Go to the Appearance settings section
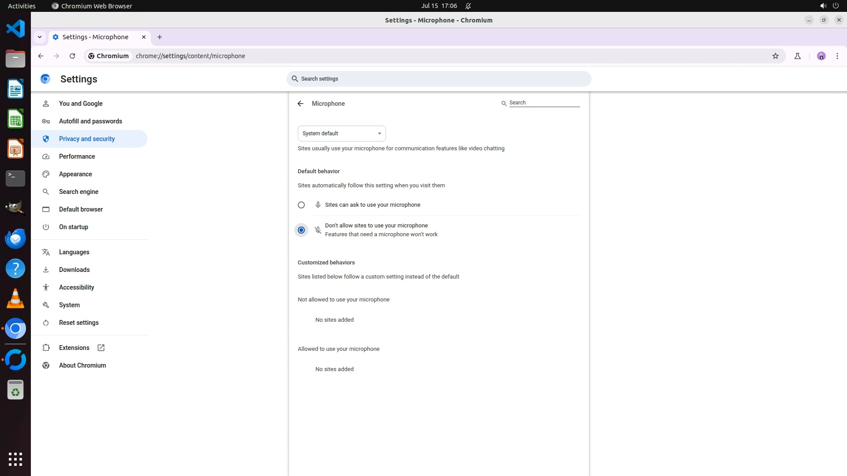Viewport: 847px width, 476px height. coord(75,174)
